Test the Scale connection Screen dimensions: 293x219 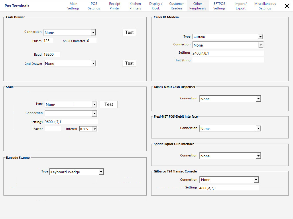coord(109,104)
